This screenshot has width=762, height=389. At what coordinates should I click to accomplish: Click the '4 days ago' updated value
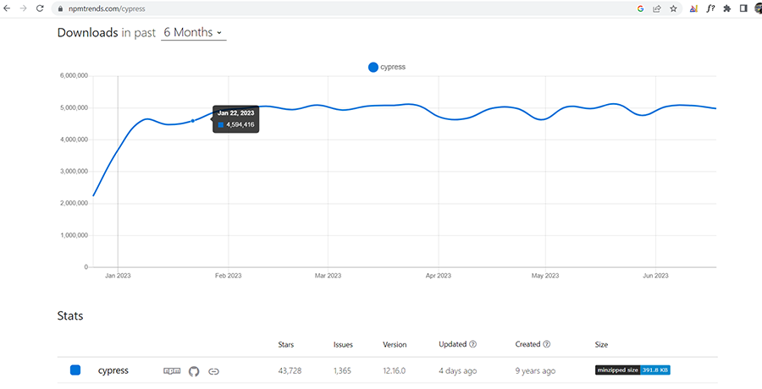click(458, 371)
